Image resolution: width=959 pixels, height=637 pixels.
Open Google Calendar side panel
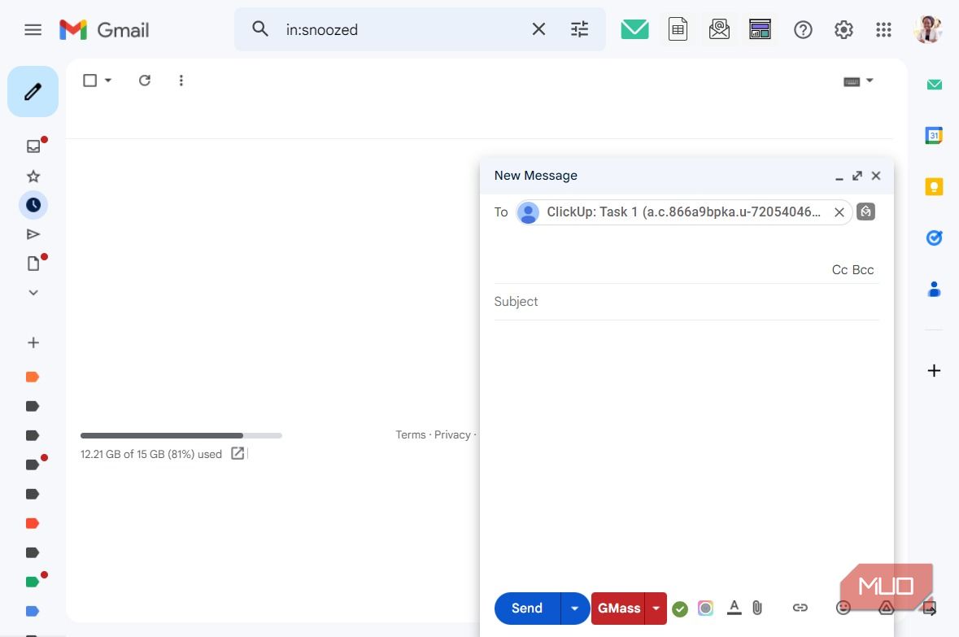934,135
